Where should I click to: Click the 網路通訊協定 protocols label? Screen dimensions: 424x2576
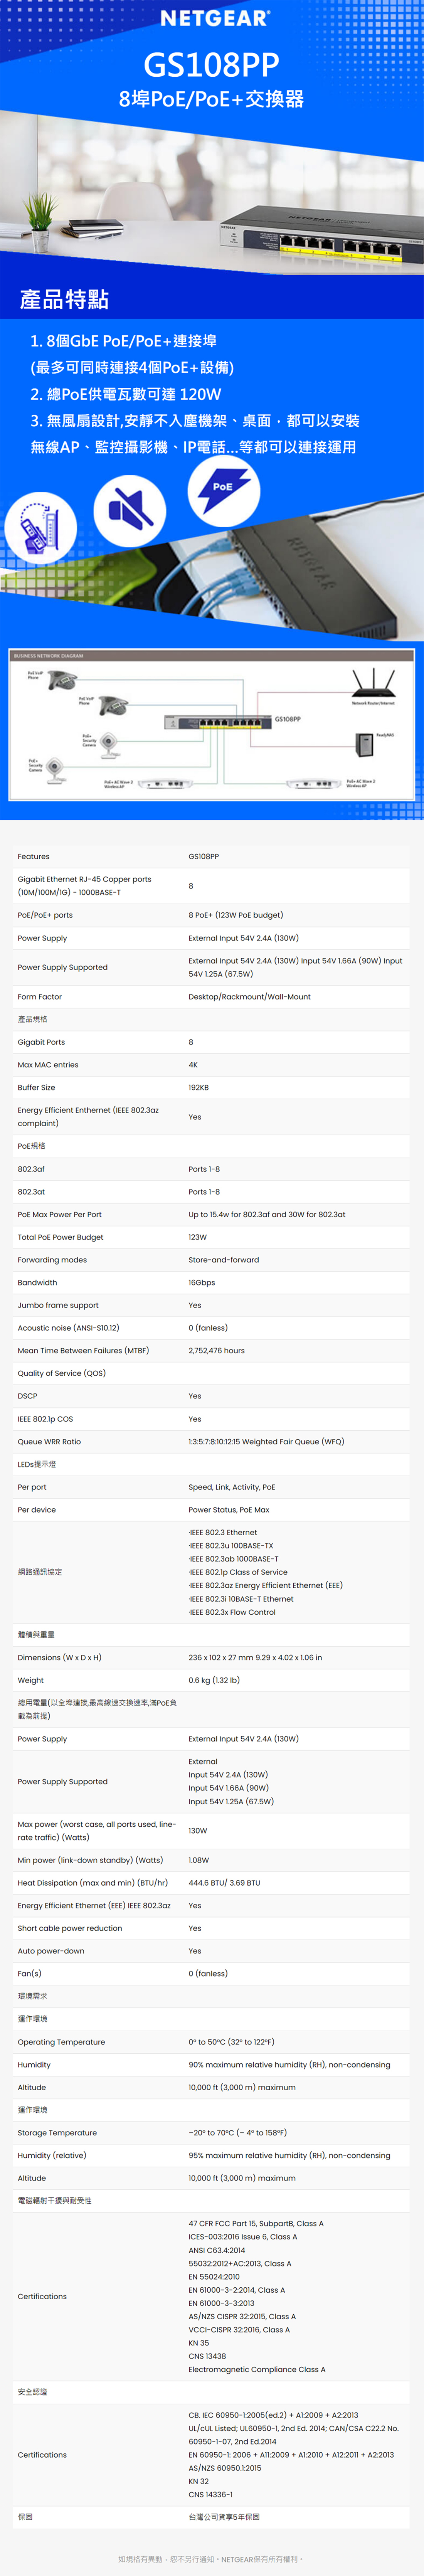(x=40, y=1572)
